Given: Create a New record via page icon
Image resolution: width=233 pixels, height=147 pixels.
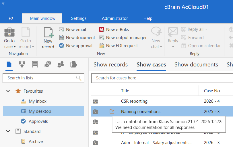Looking at the screenshot, I should point(48,32).
